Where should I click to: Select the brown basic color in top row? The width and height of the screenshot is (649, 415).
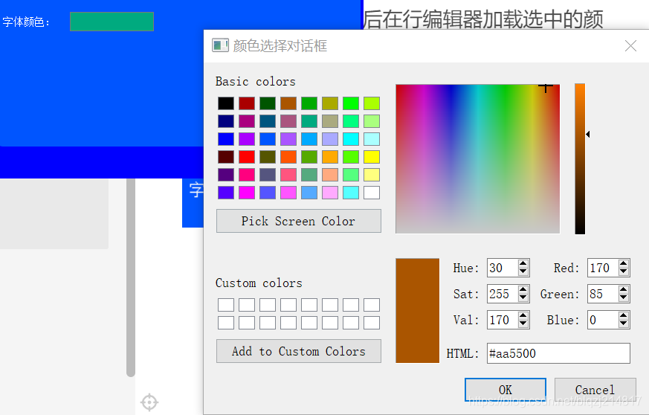point(288,103)
